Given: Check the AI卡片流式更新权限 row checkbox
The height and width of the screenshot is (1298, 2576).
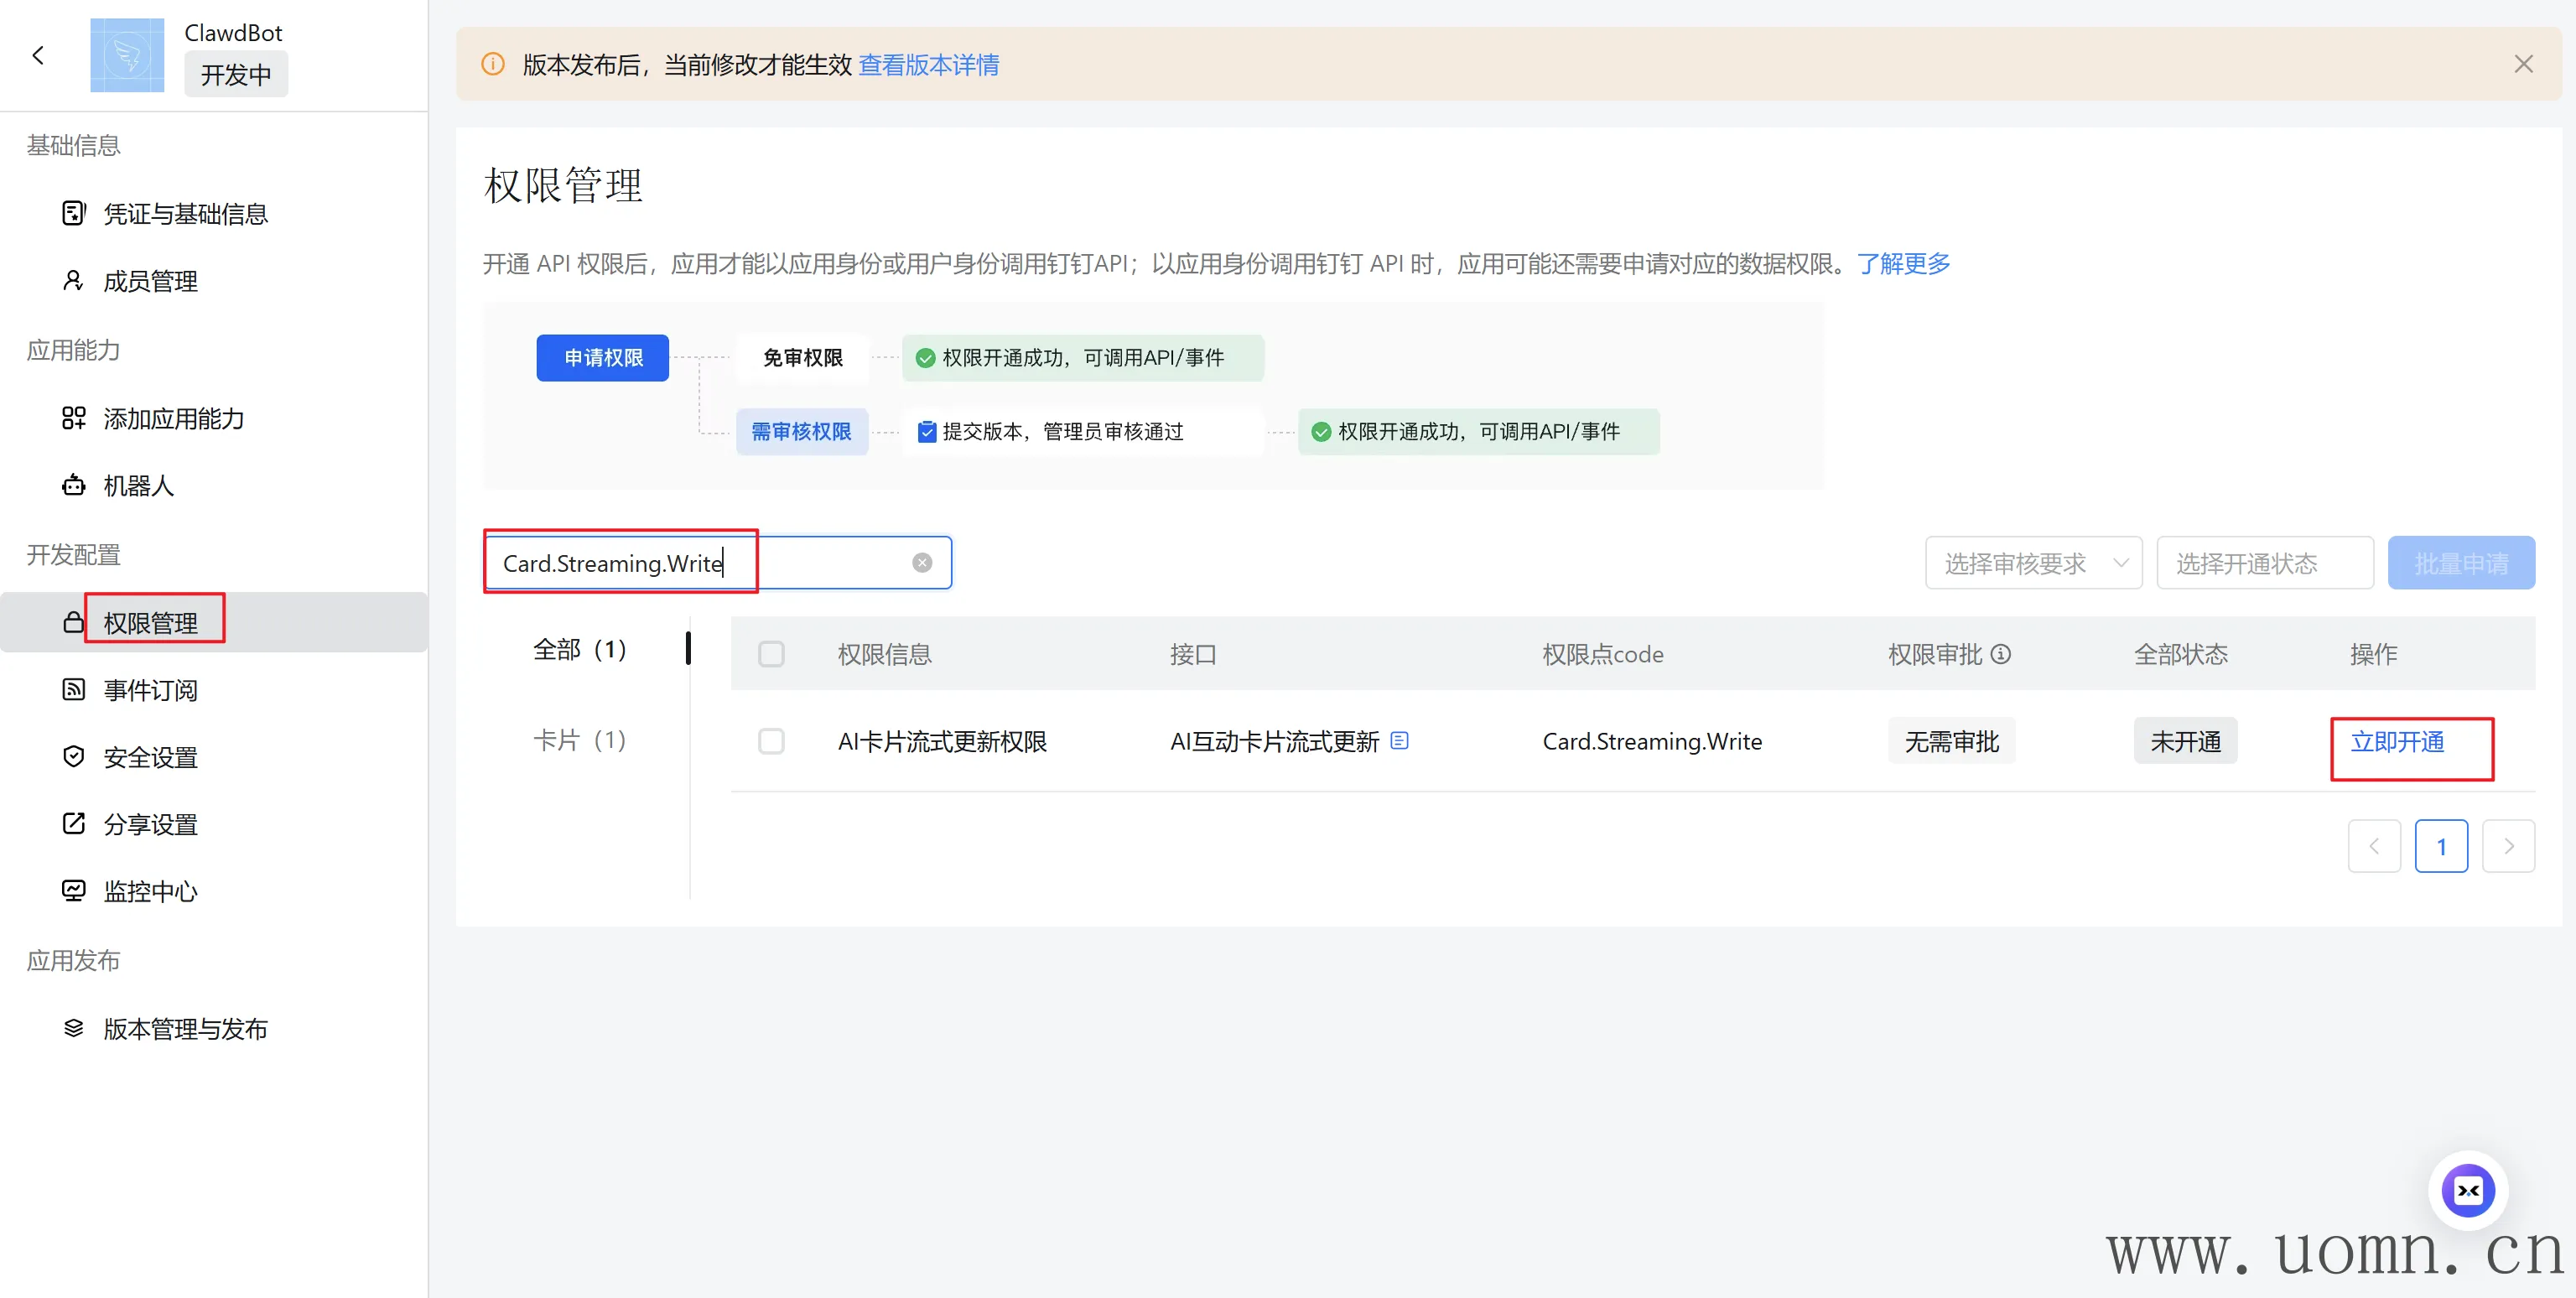Looking at the screenshot, I should (771, 741).
